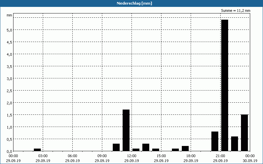
Task: Click the 03:00 time label
Action: click(x=43, y=156)
